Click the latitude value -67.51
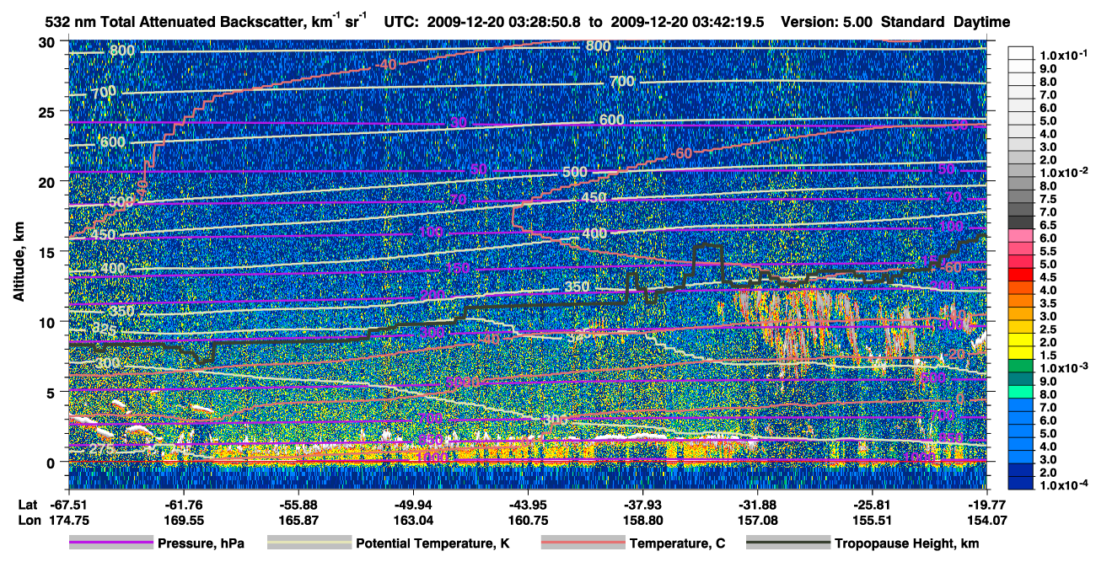This screenshot has width=1096, height=562. coord(68,504)
